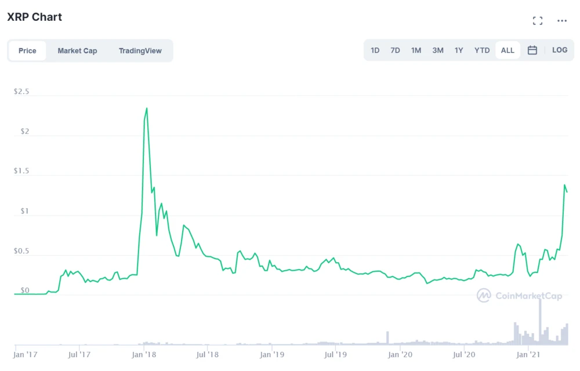Click the fullscreen expand icon
This screenshot has height=371, width=580.
(x=538, y=21)
